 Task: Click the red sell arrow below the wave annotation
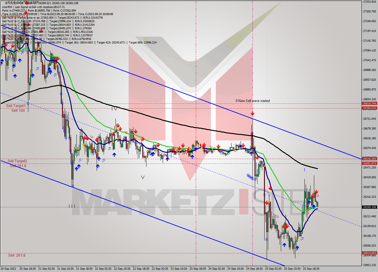(x=252, y=114)
